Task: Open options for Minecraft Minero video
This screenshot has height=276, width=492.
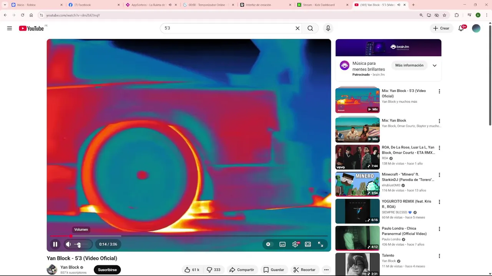Action: pyautogui.click(x=439, y=175)
